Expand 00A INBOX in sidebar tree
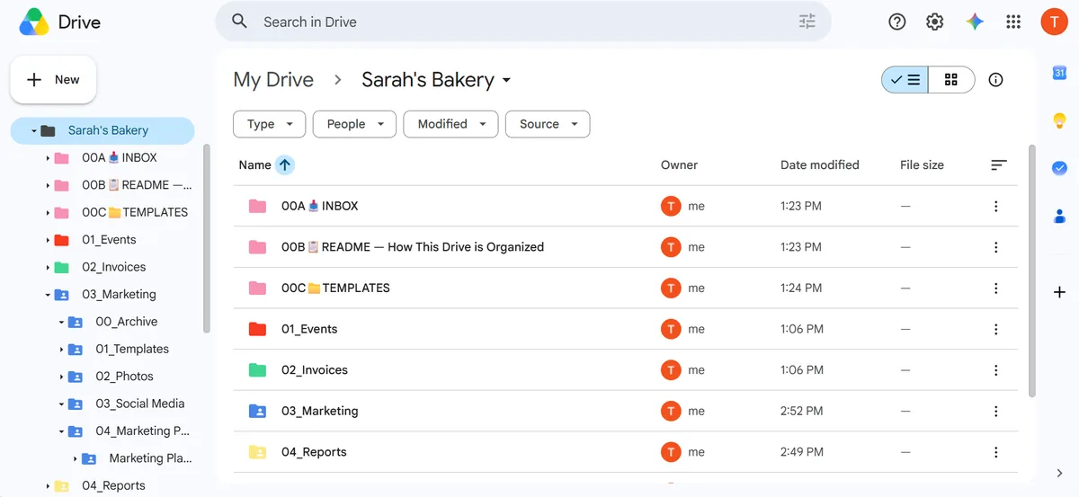 coord(48,158)
